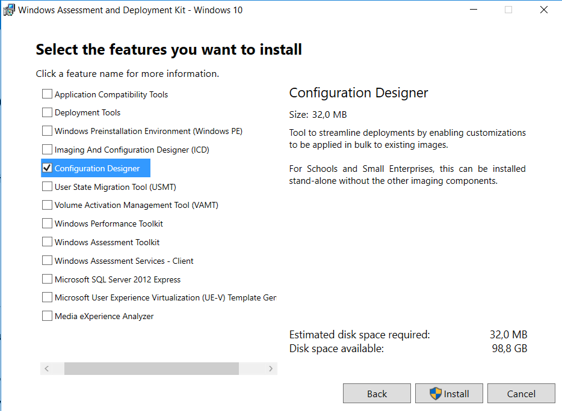Check Application Compatibility Tools
Image resolution: width=562 pixels, height=411 pixels.
point(47,94)
